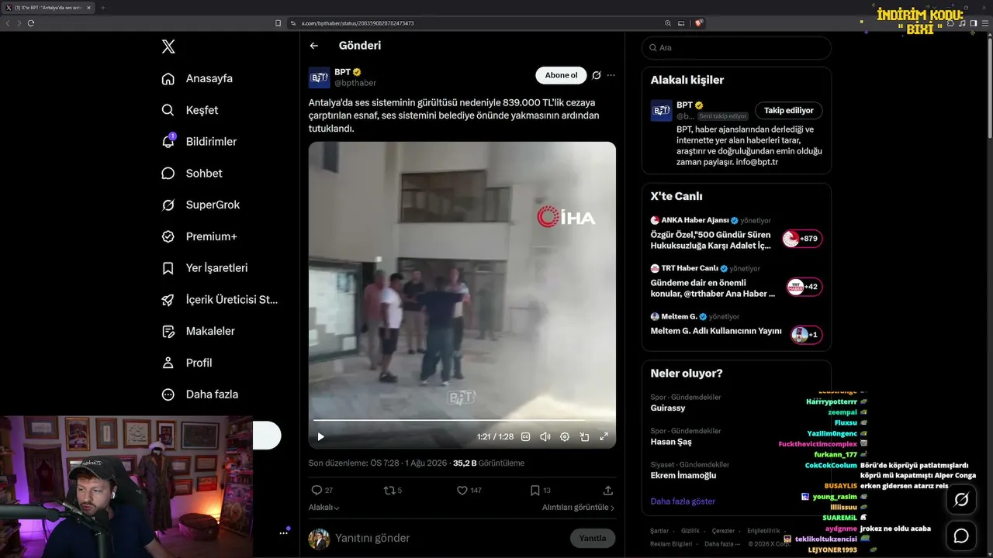Open the Alakalı sort dropdown
The width and height of the screenshot is (993, 558).
click(x=324, y=508)
